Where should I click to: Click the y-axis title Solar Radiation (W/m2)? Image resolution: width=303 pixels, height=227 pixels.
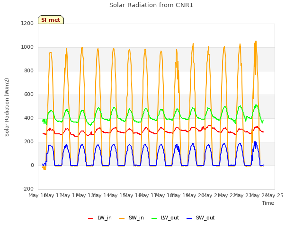[7, 107]
